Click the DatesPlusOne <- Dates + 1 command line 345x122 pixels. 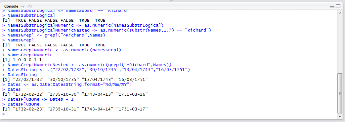[x=40, y=99]
